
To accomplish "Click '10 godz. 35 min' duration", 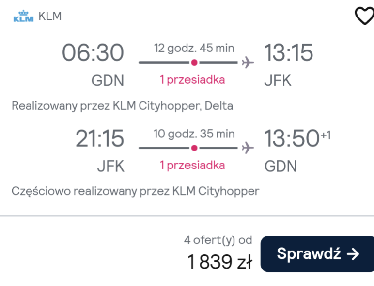I will coord(194,134).
